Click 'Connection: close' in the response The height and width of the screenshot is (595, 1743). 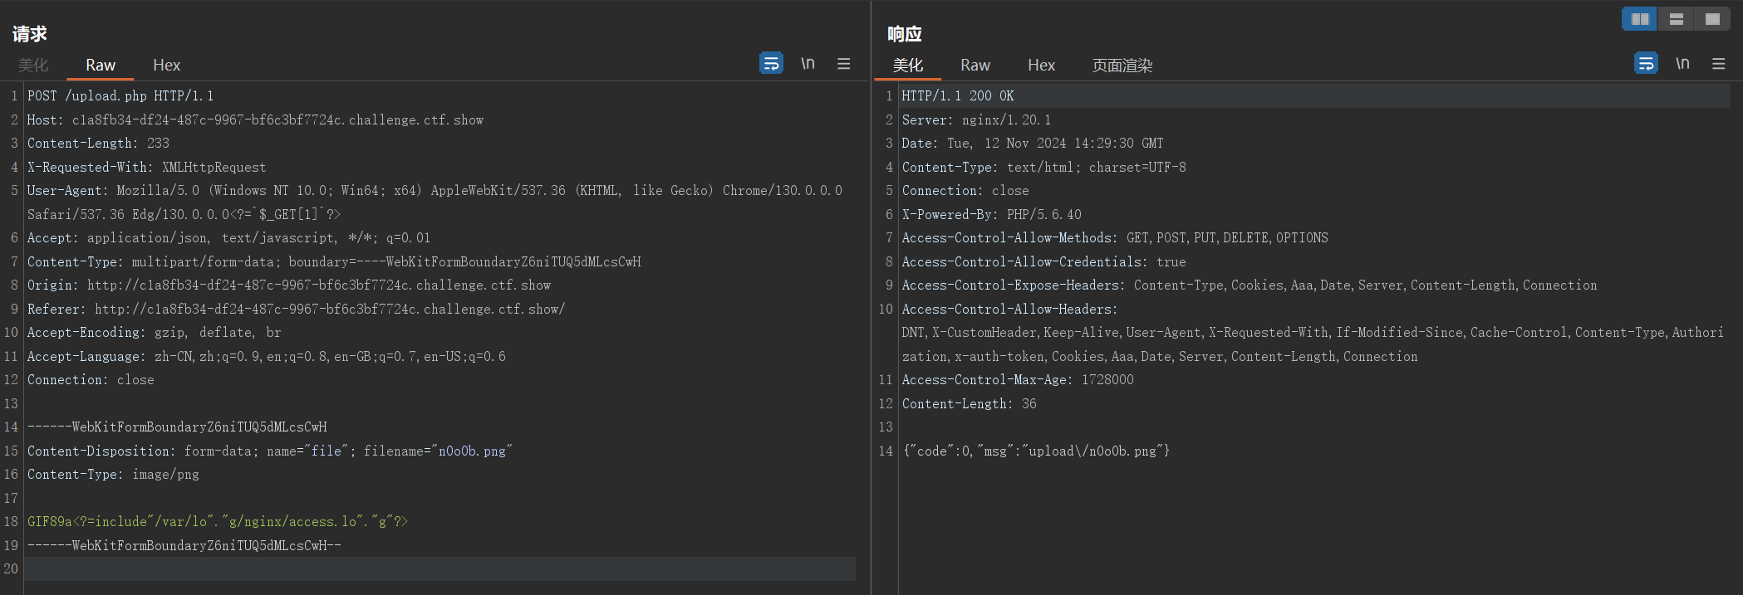tap(965, 190)
